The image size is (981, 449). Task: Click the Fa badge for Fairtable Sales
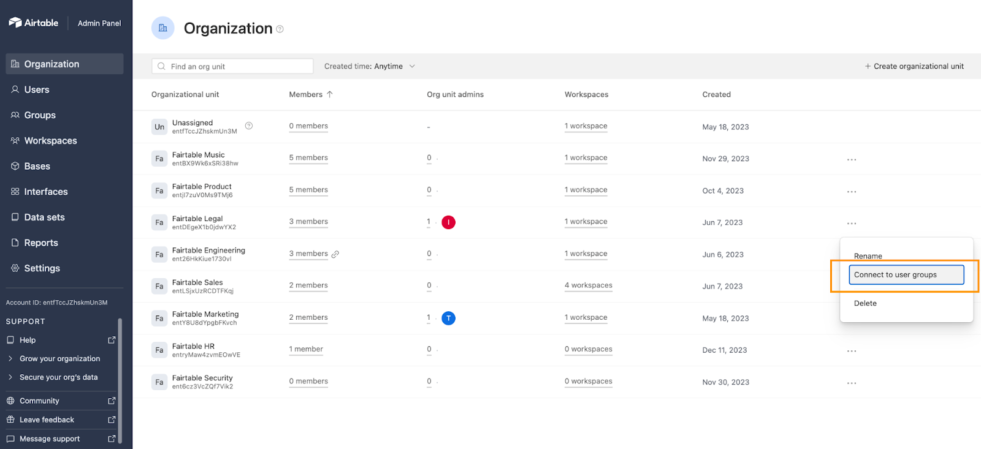tap(159, 286)
